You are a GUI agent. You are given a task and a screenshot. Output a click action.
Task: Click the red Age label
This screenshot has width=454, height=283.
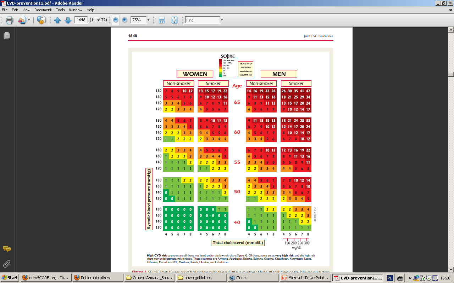[x=237, y=86]
